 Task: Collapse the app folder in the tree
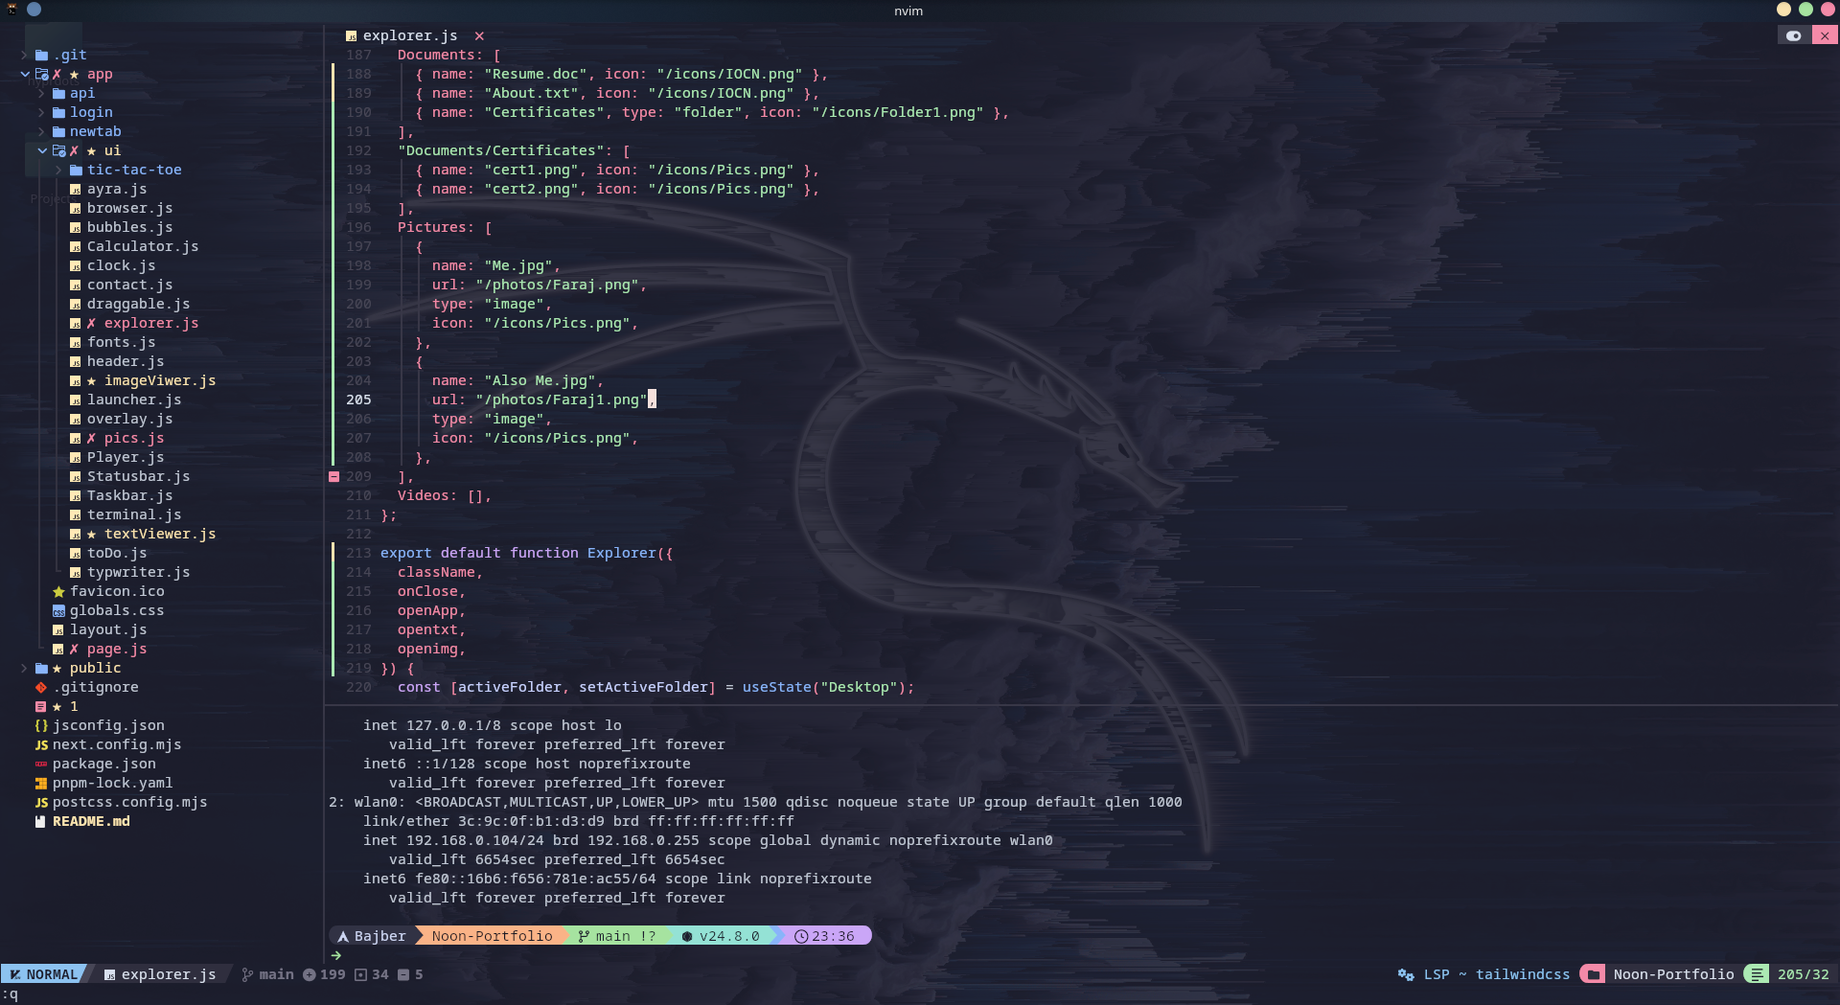tap(25, 75)
